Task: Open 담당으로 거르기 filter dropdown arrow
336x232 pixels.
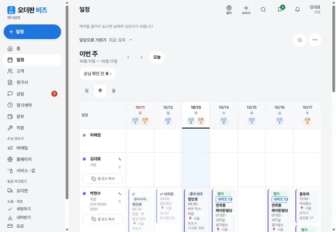Action: pyautogui.click(x=130, y=40)
